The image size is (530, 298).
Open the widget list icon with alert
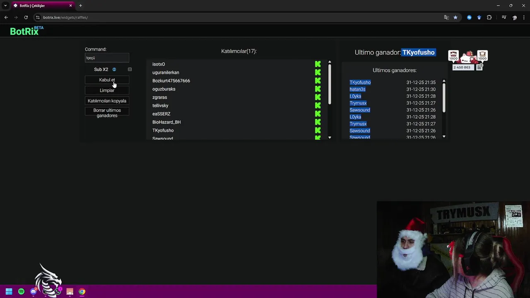[479, 67]
